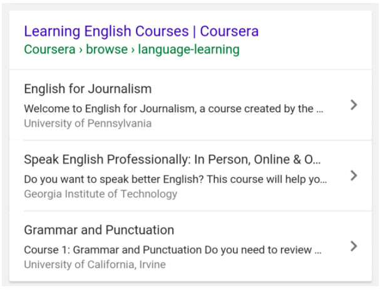Click the 'language-learning' breadcrumb segment
Image resolution: width=380 pixels, height=290 pixels.
click(x=189, y=49)
